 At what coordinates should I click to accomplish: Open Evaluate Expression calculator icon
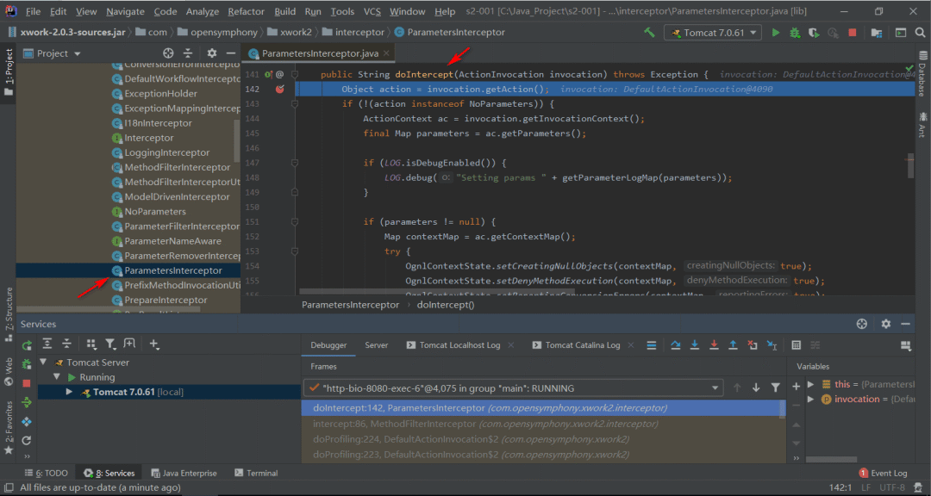click(x=797, y=344)
